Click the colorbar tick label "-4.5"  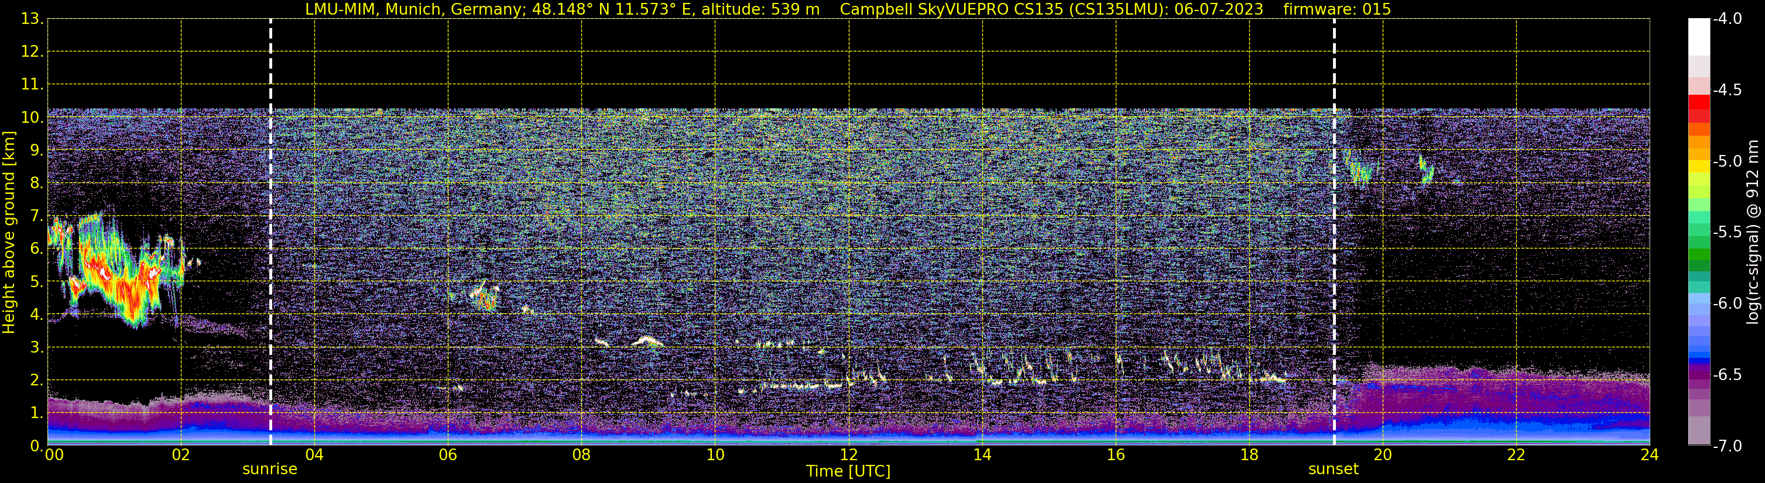click(1728, 90)
